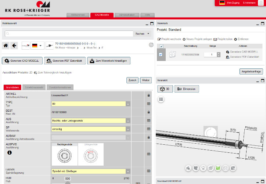Open the preview list menu icon
Viewport: 266px width, 184px height.
coord(161,100)
